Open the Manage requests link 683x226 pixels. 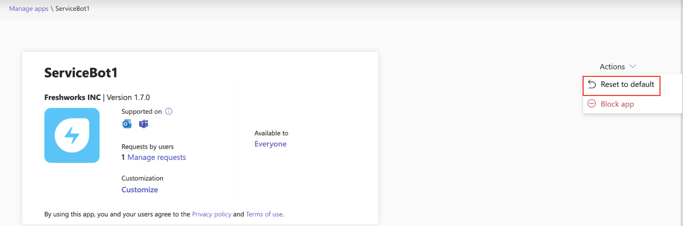tap(157, 157)
